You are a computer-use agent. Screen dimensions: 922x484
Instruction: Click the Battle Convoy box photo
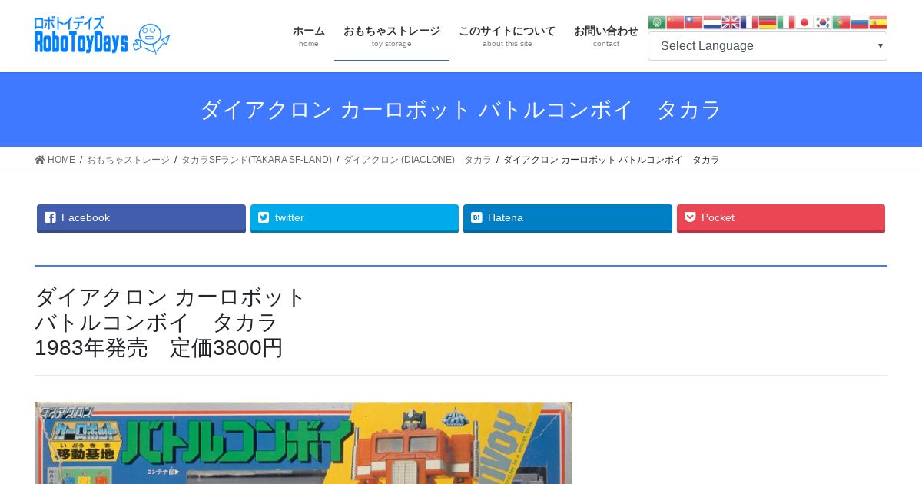coord(303,443)
